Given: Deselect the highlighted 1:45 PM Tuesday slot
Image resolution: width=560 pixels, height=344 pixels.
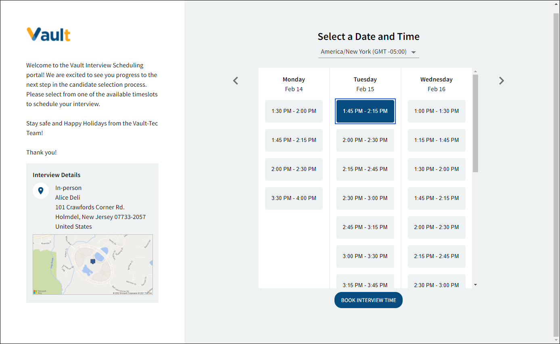Looking at the screenshot, I should coord(365,111).
